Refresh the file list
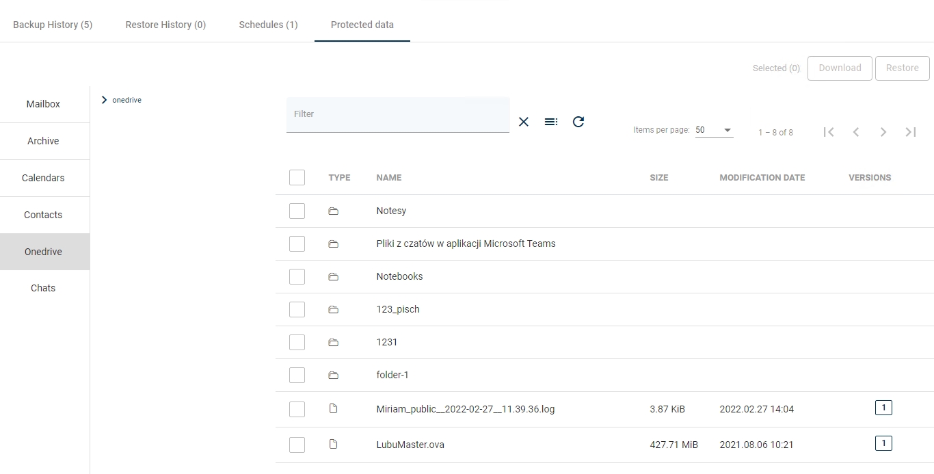The height and width of the screenshot is (474, 934). tap(578, 122)
